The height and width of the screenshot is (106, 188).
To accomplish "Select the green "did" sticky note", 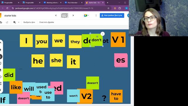I will point(9,75).
